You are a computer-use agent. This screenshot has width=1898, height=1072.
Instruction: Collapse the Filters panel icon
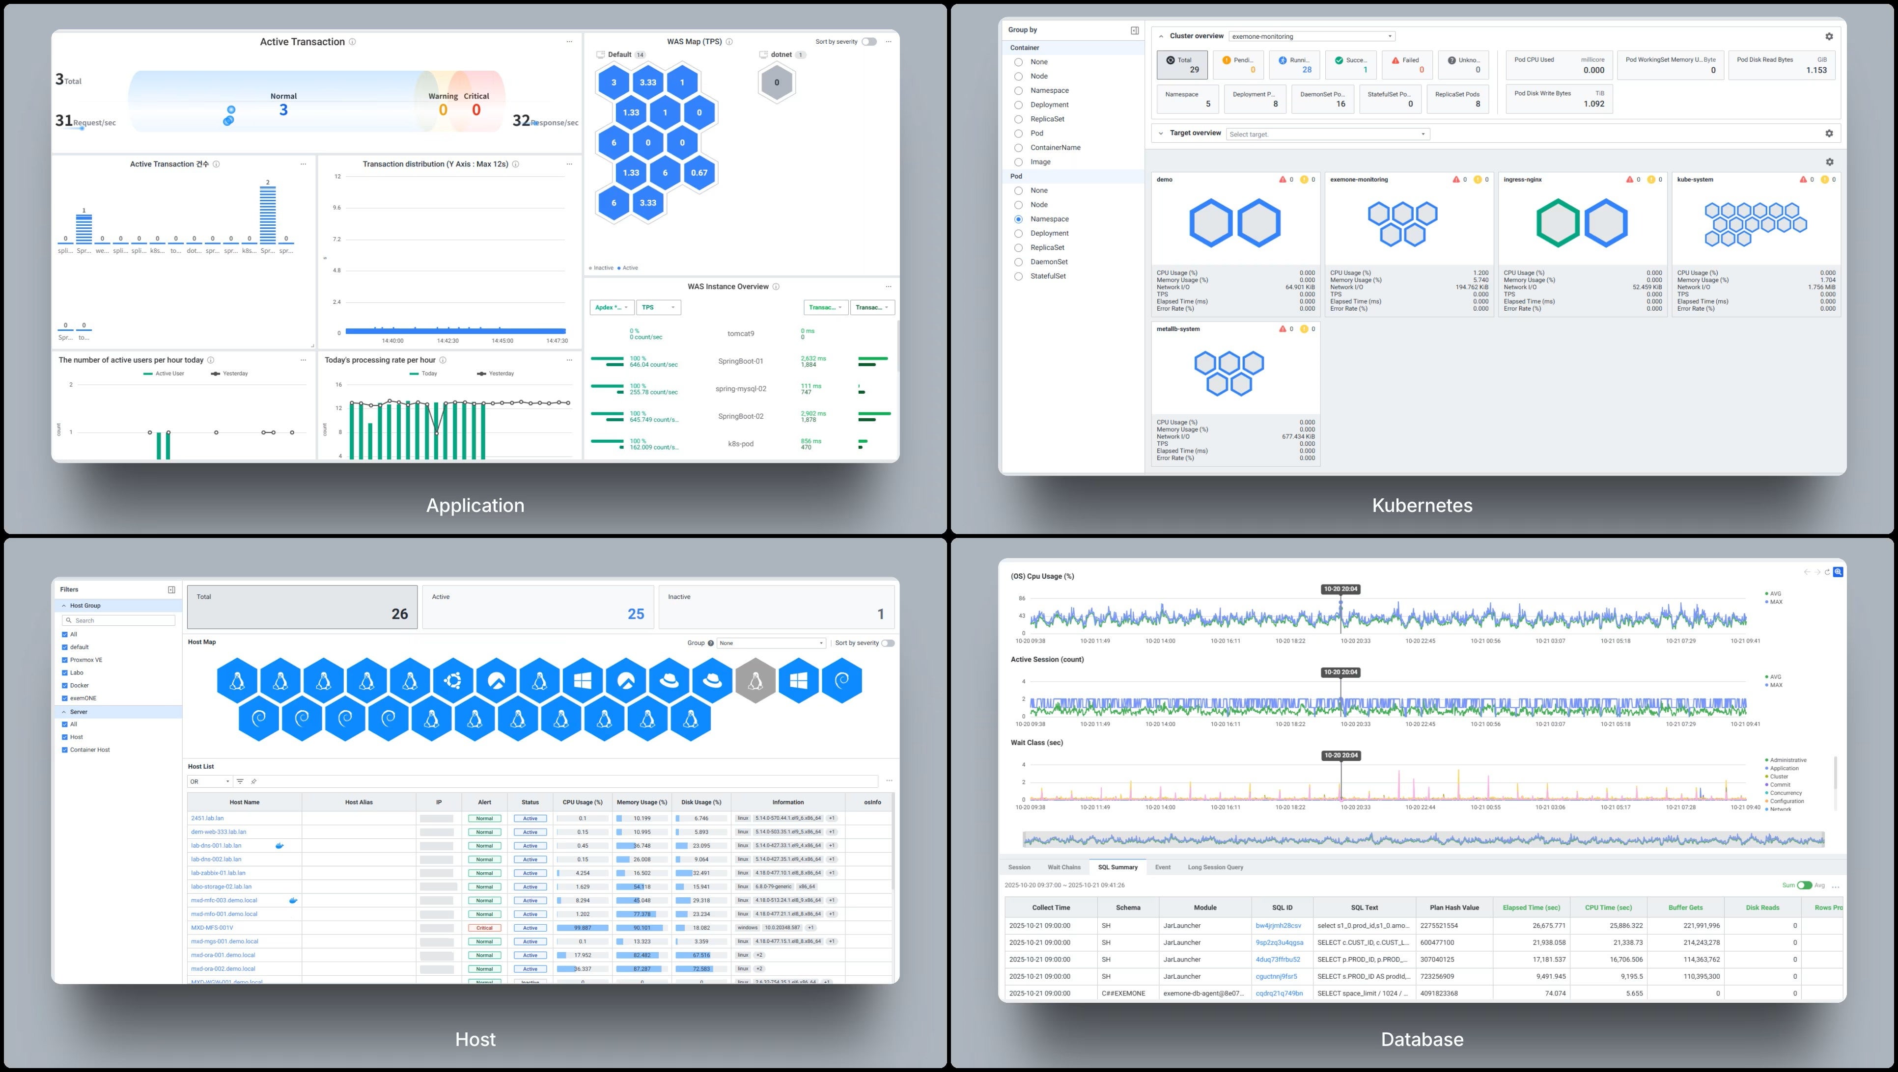[x=172, y=590]
